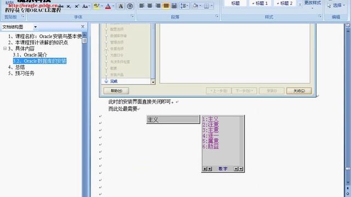Image resolution: width=351 pixels, height=197 pixels.
Task: Apply subscript formatting
Action: [x=69, y=6]
